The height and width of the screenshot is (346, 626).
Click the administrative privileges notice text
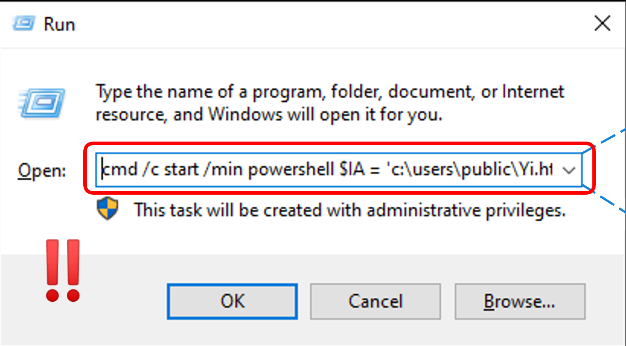point(350,210)
